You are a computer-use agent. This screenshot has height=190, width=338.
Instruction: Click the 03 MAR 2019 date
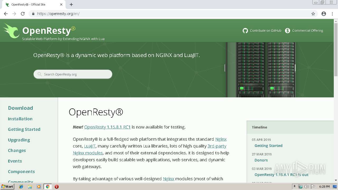pos(262,169)
